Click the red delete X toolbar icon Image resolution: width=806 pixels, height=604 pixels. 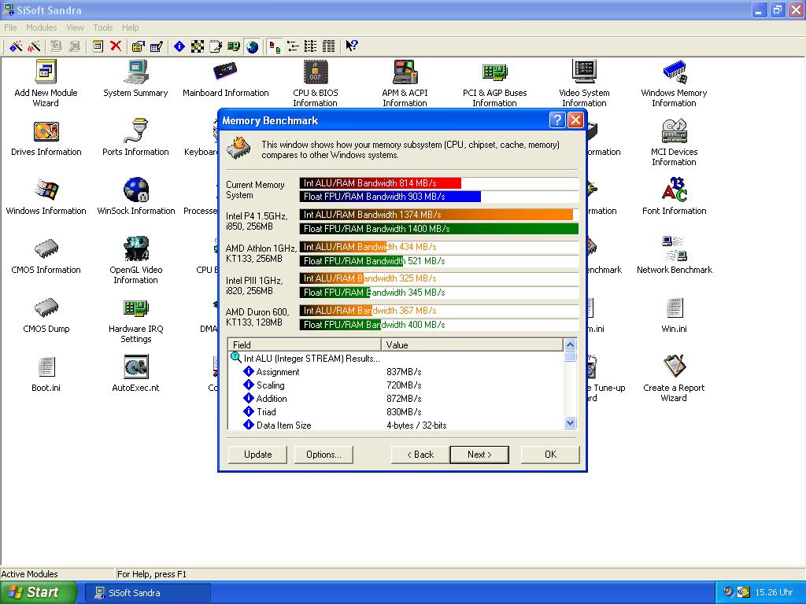116,46
